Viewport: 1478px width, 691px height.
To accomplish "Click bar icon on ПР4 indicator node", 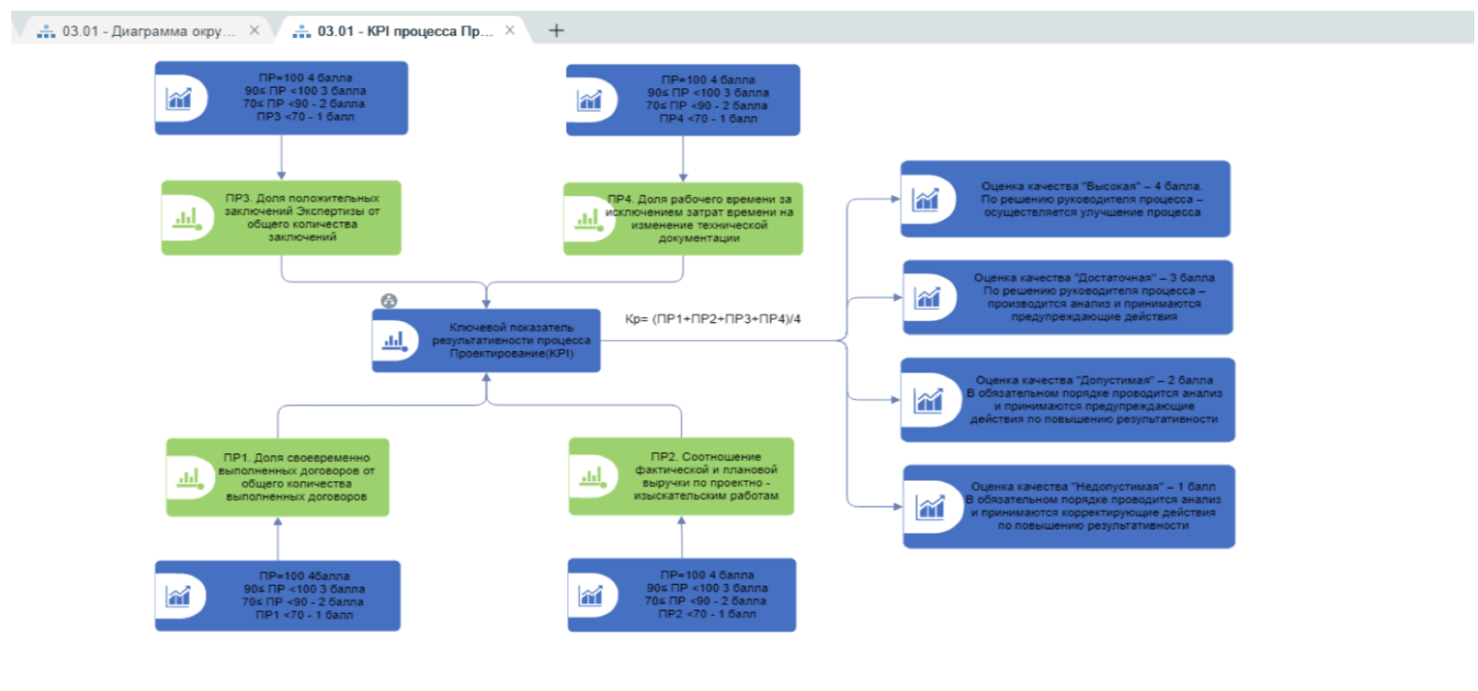I will click(x=587, y=219).
